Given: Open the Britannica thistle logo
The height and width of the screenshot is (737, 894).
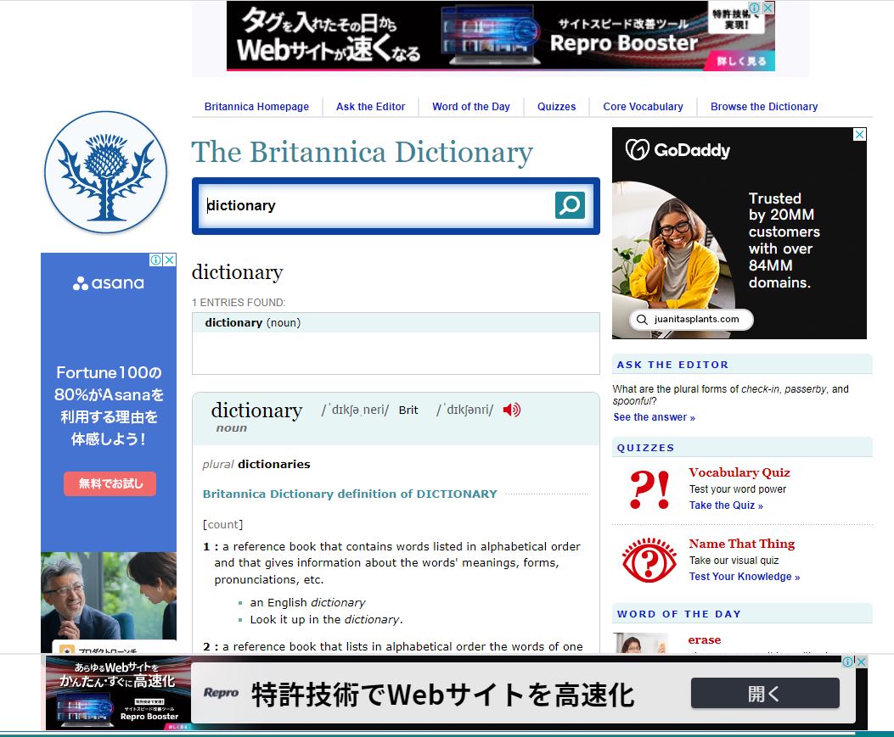Looking at the screenshot, I should [x=106, y=172].
